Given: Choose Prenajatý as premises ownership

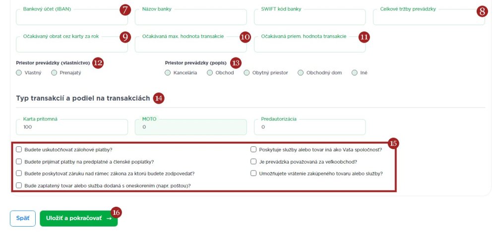Looking at the screenshot, I should [54, 73].
